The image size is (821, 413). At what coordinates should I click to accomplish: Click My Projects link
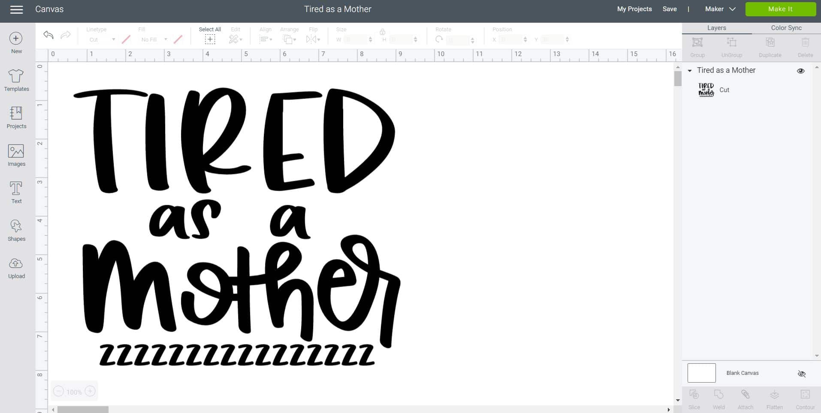coord(634,9)
